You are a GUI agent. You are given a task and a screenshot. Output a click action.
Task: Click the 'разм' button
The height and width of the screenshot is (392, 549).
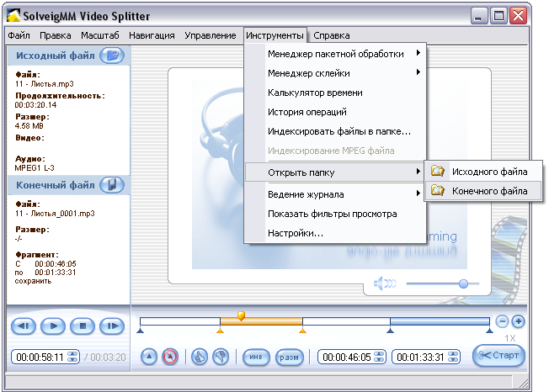coord(289,357)
